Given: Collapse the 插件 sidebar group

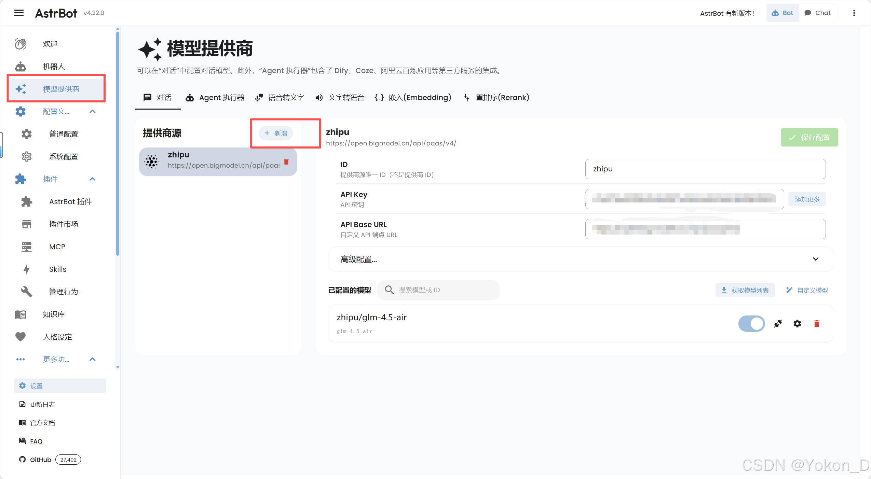Looking at the screenshot, I should pyautogui.click(x=92, y=179).
